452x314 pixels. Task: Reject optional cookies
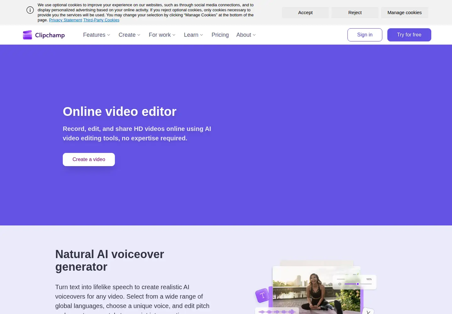(355, 13)
